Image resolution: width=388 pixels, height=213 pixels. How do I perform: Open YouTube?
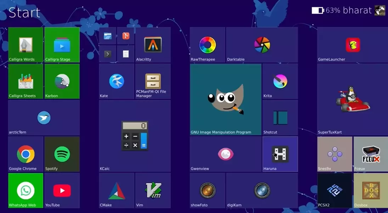[62, 190]
